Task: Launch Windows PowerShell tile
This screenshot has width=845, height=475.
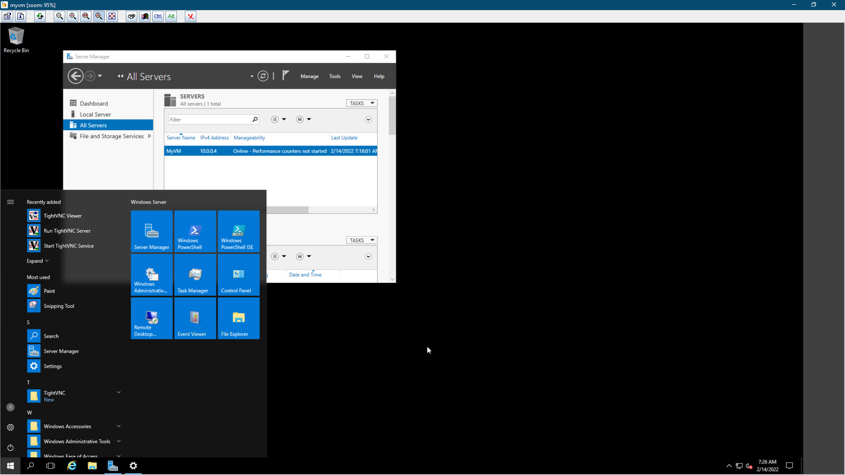Action: (195, 231)
